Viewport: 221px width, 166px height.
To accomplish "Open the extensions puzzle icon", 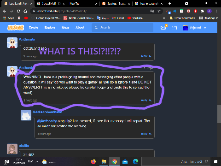I will coord(202,11).
